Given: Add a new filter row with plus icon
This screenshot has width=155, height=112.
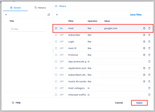Looking at the screenshot, I should click(x=57, y=15).
